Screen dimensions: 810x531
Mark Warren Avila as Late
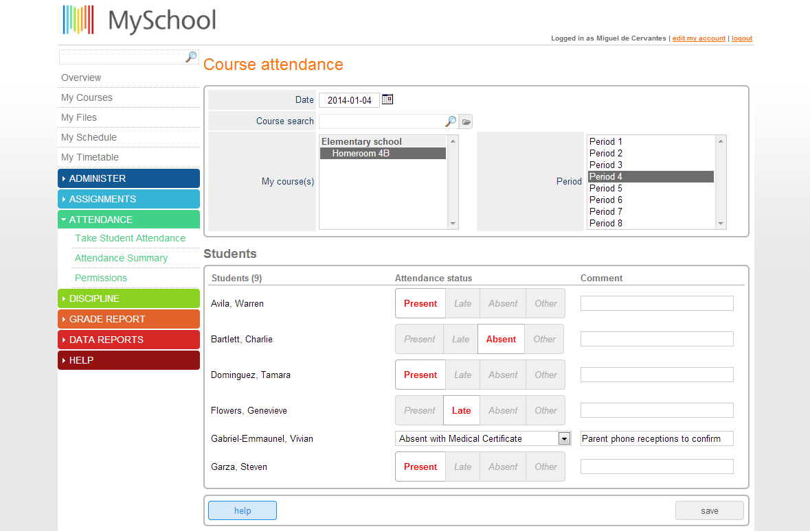462,303
